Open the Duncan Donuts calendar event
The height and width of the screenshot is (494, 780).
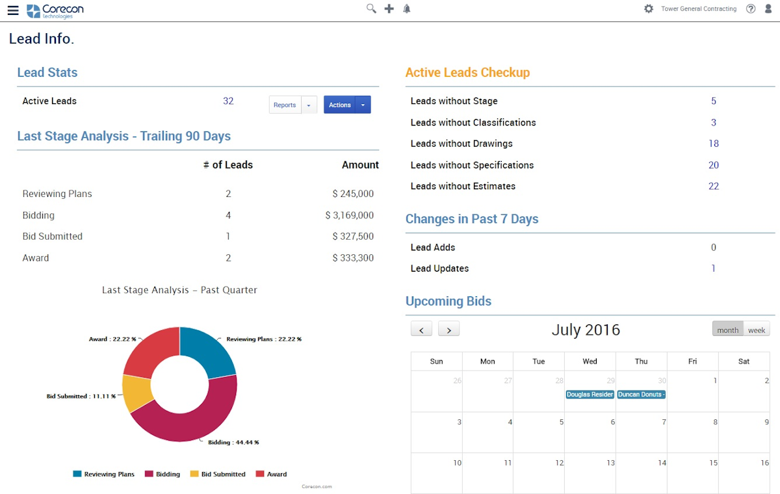coord(641,394)
